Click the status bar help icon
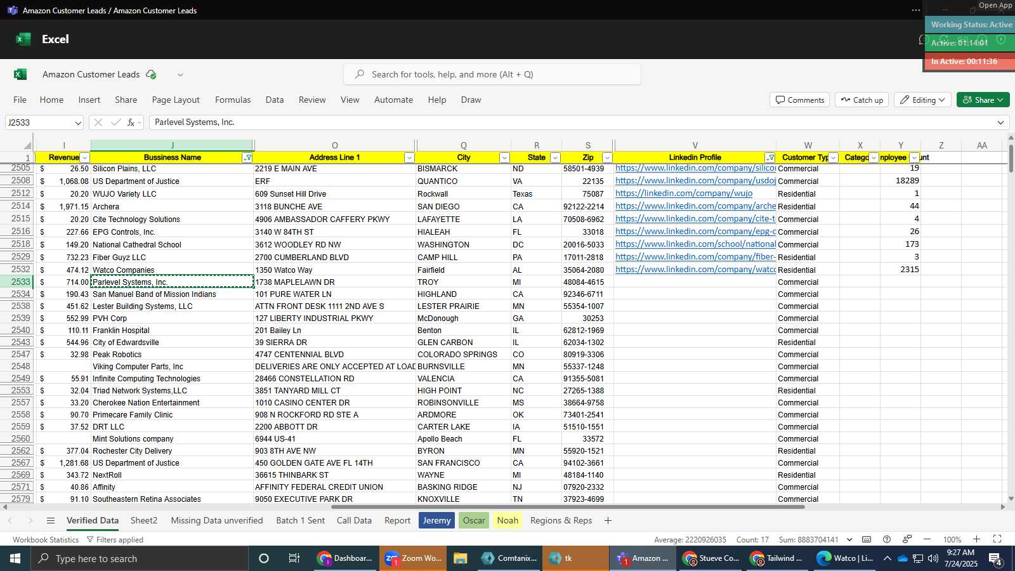 [887, 539]
